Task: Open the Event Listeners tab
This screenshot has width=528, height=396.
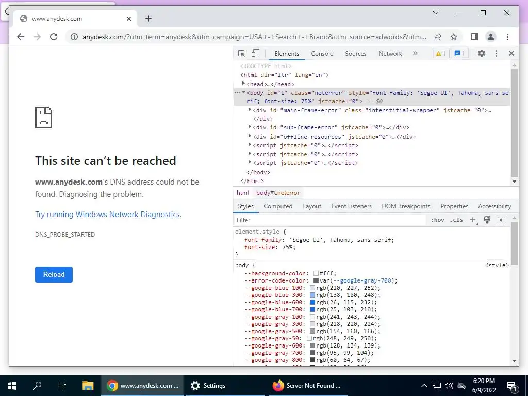Action: pos(351,206)
